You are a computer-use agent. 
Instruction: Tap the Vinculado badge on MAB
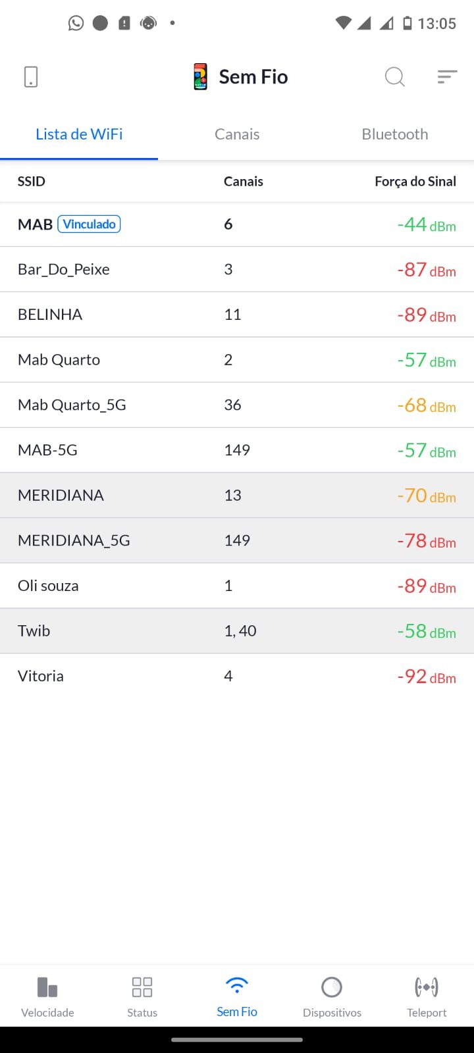(x=90, y=224)
